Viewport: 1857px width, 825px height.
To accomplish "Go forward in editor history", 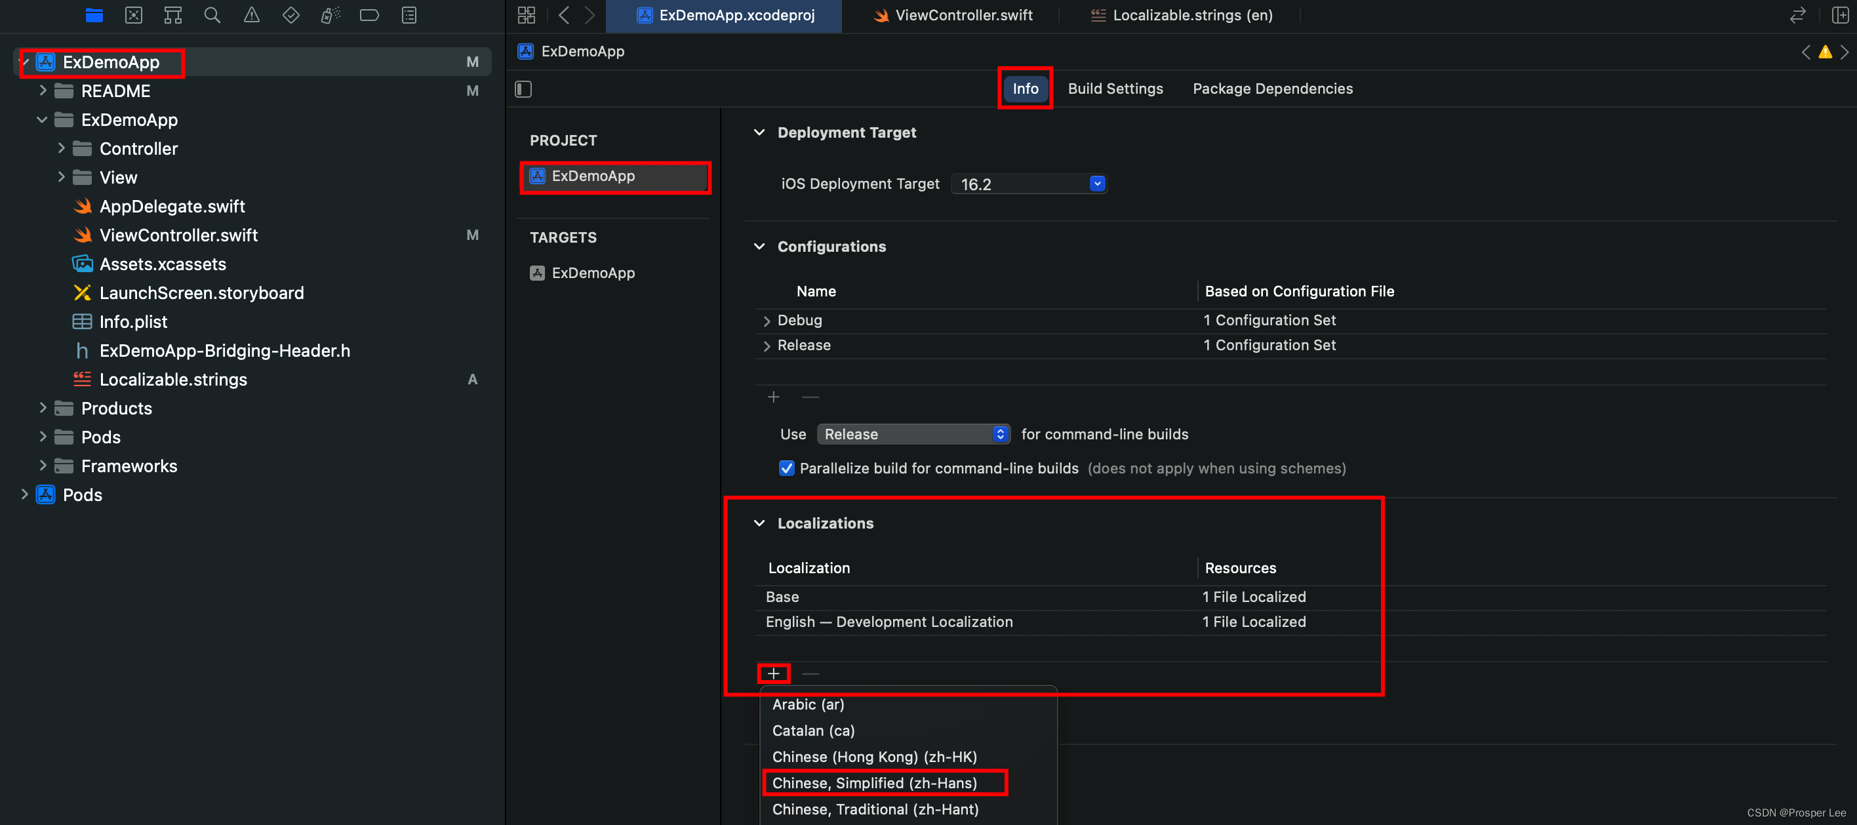I will point(589,15).
